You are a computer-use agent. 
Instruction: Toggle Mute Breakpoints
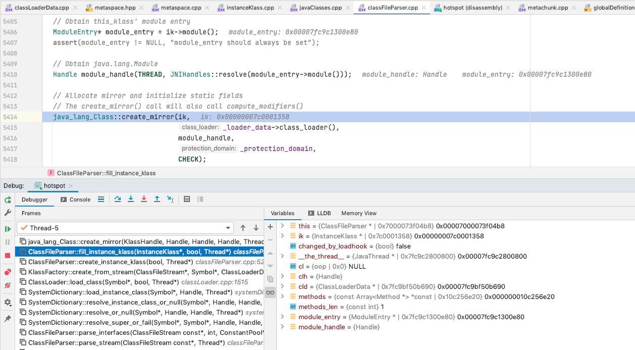pyautogui.click(x=7, y=285)
